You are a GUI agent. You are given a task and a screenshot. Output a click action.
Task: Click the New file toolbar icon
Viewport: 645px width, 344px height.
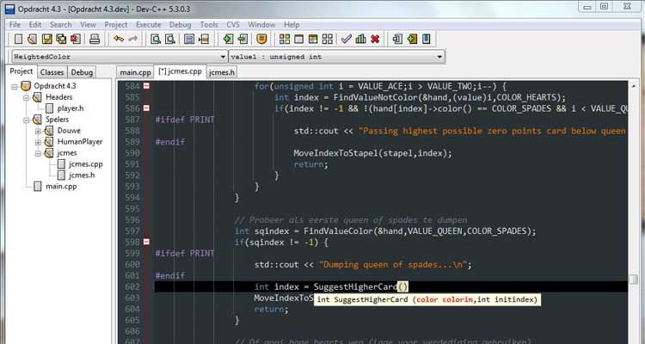click(x=18, y=39)
